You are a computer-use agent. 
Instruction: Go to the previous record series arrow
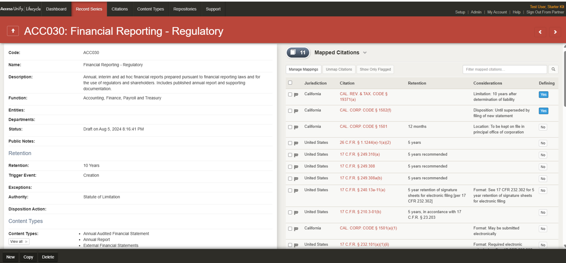[540, 32]
